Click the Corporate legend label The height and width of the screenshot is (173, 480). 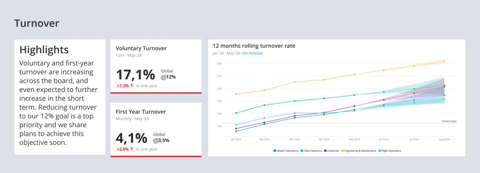point(333,151)
